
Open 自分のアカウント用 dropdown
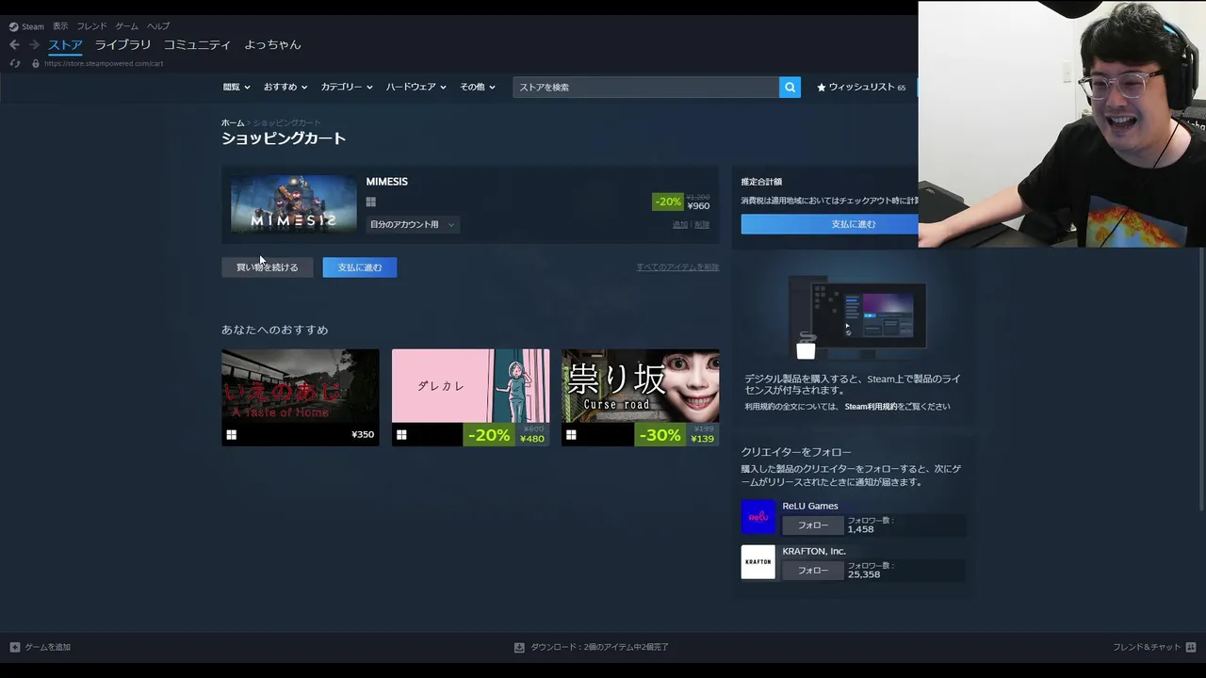coord(413,224)
